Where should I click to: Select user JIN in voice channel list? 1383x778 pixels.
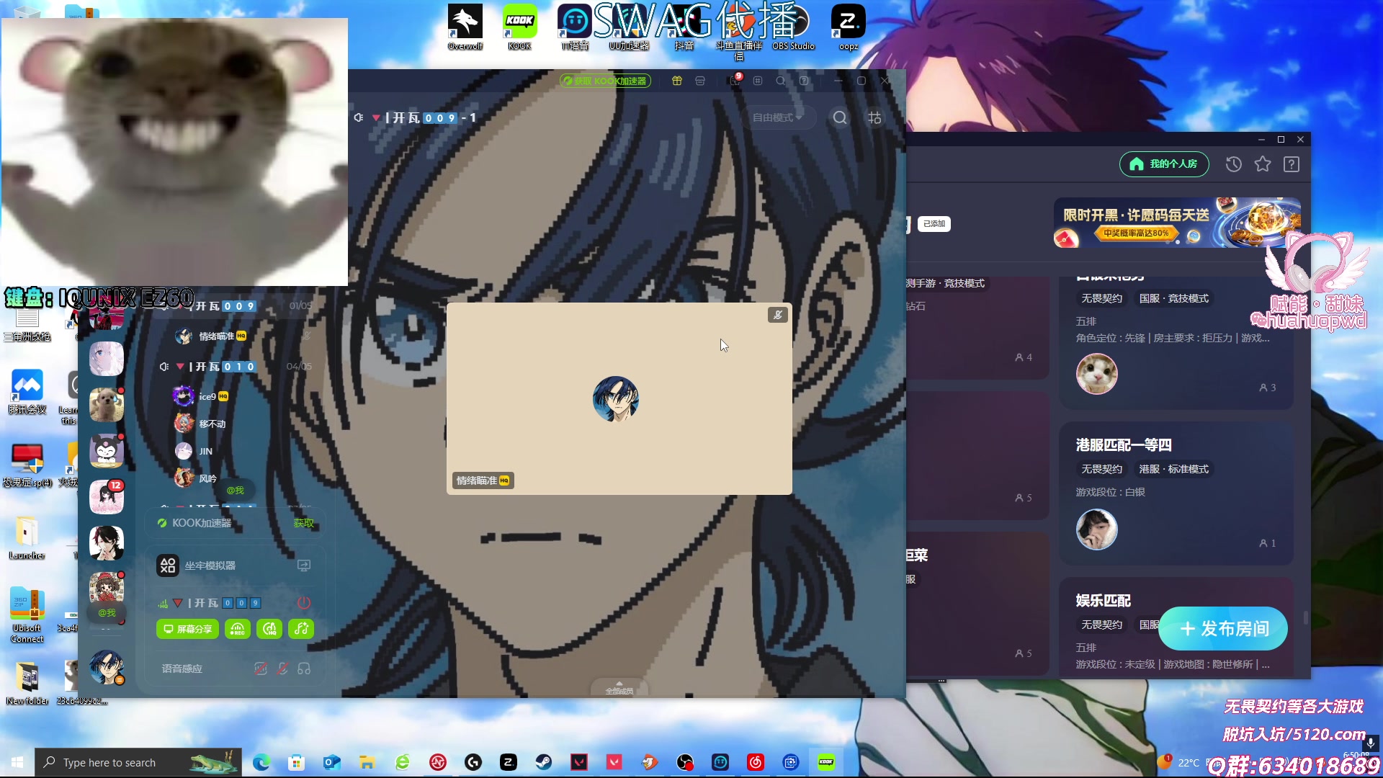click(x=194, y=451)
